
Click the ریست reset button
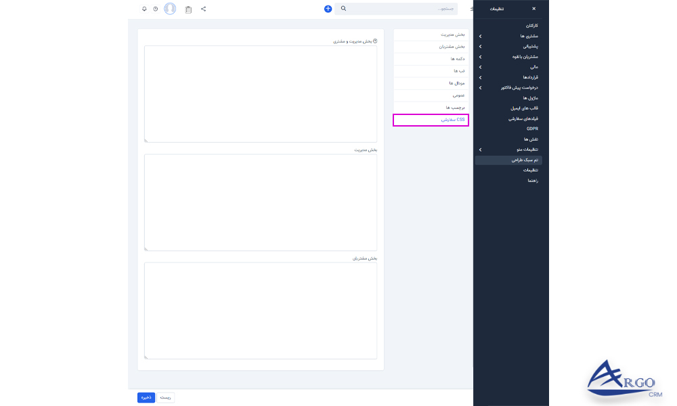(x=166, y=397)
